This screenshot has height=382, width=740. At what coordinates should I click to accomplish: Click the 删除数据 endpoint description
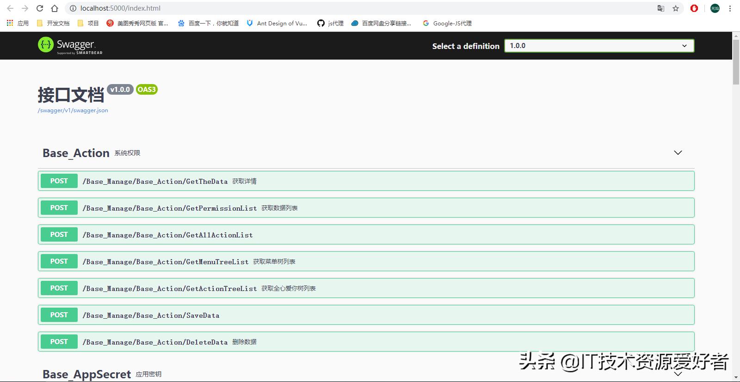[244, 342]
